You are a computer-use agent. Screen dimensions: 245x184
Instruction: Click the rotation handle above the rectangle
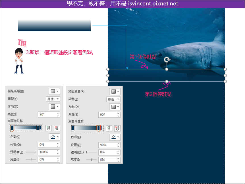click(167, 59)
